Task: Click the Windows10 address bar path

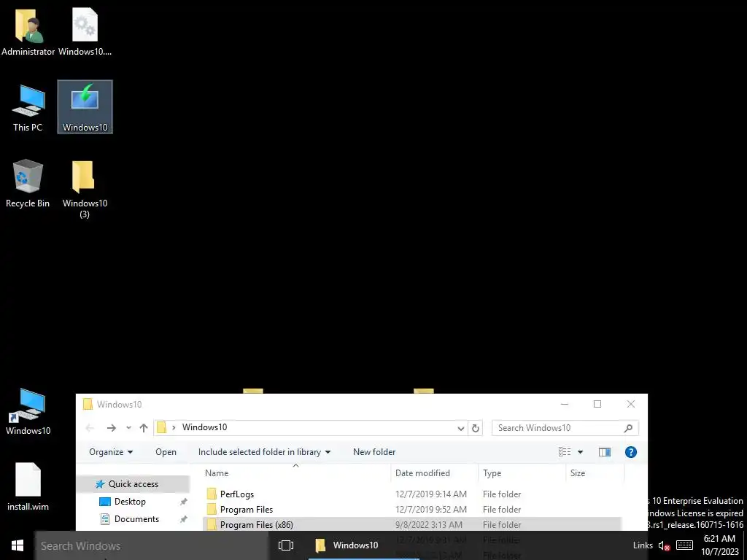Action: pyautogui.click(x=205, y=427)
